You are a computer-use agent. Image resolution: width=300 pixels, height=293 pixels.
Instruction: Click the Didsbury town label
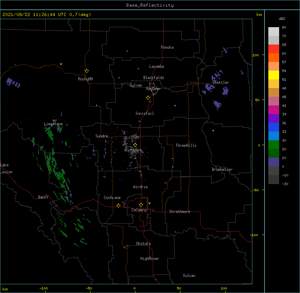point(134,150)
